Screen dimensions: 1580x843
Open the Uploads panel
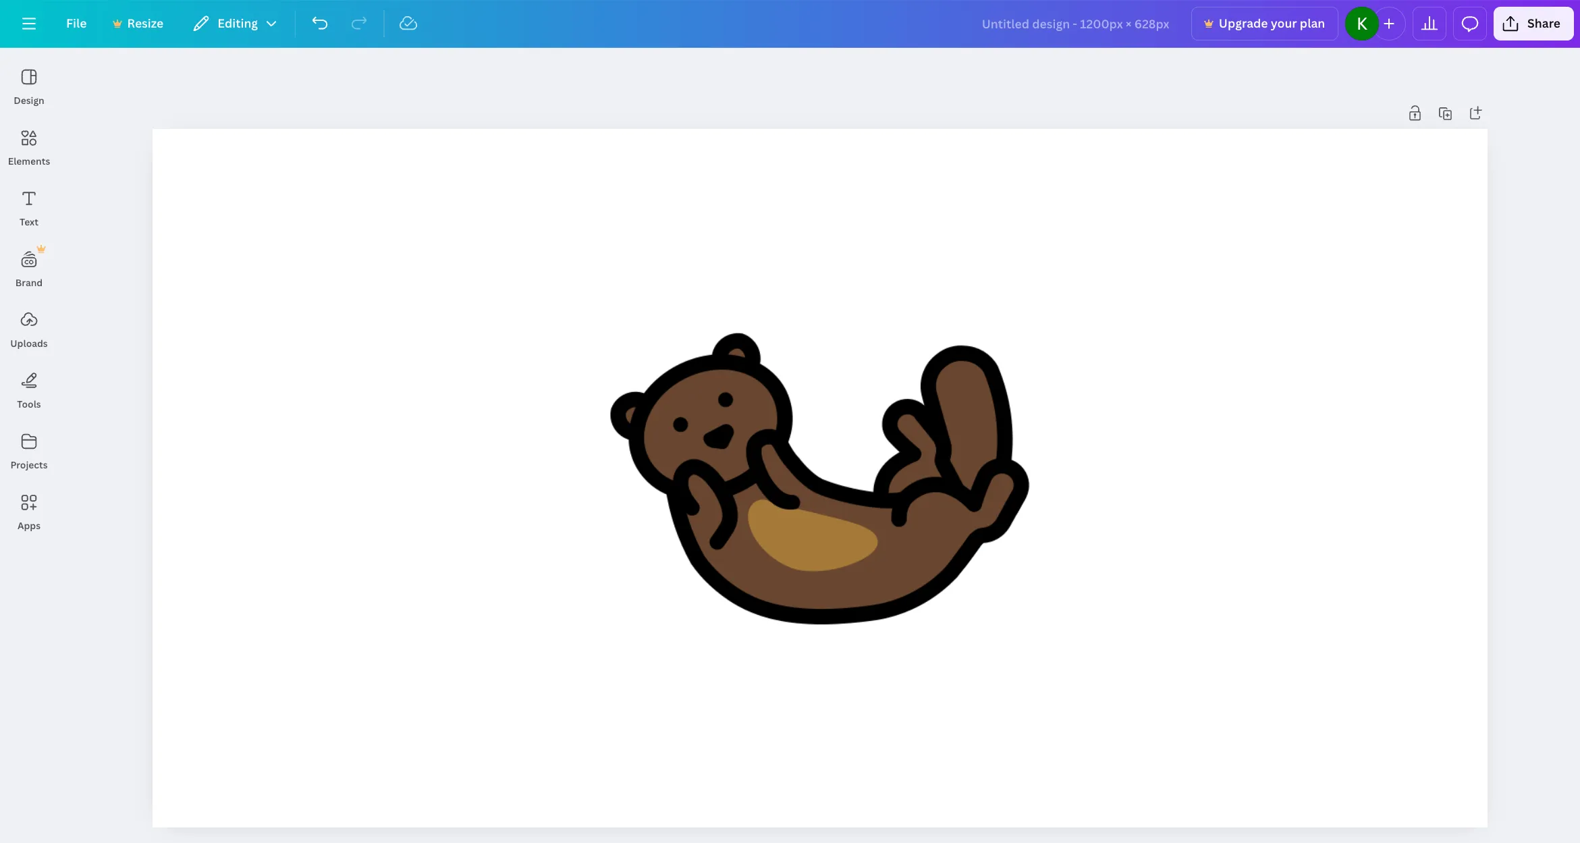[28, 329]
